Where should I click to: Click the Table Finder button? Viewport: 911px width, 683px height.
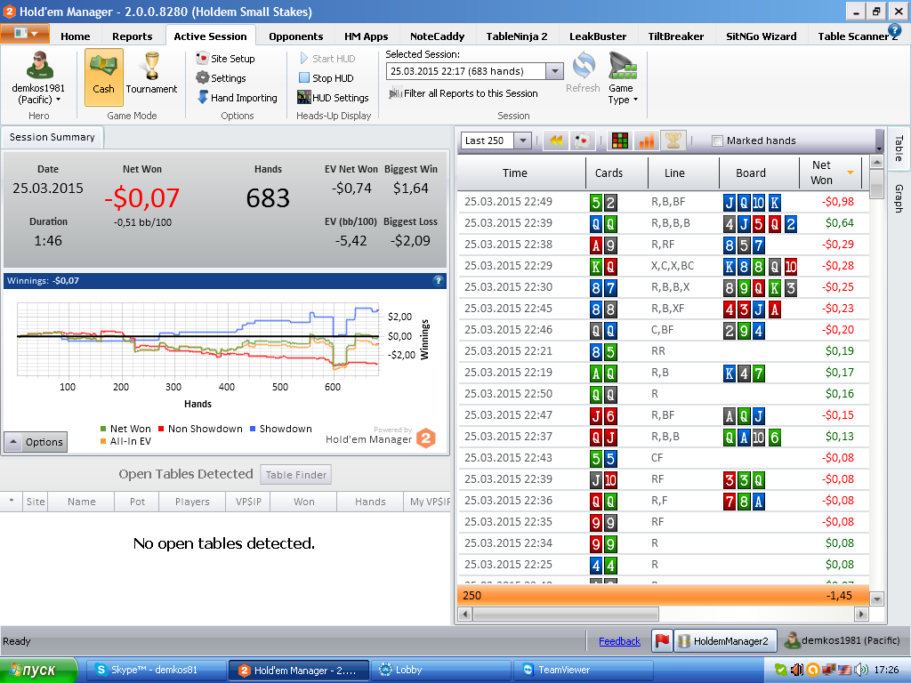pyautogui.click(x=295, y=475)
